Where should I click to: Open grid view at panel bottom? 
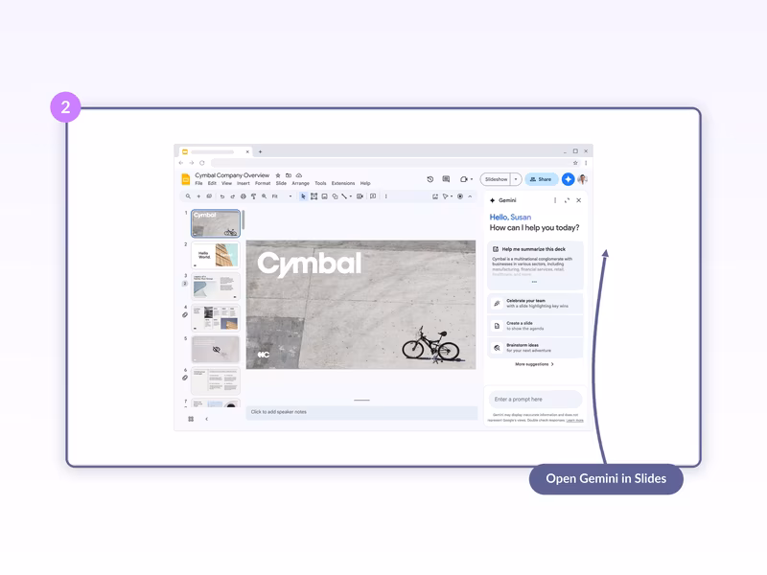pyautogui.click(x=191, y=419)
